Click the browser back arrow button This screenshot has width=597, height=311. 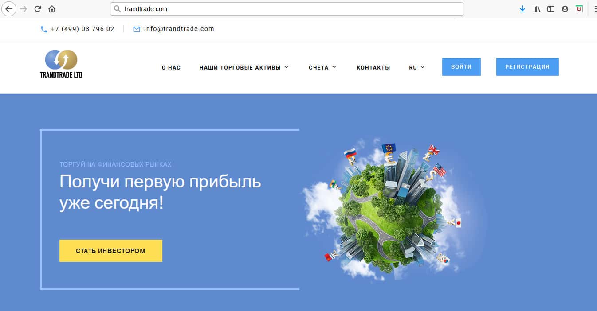(x=8, y=9)
